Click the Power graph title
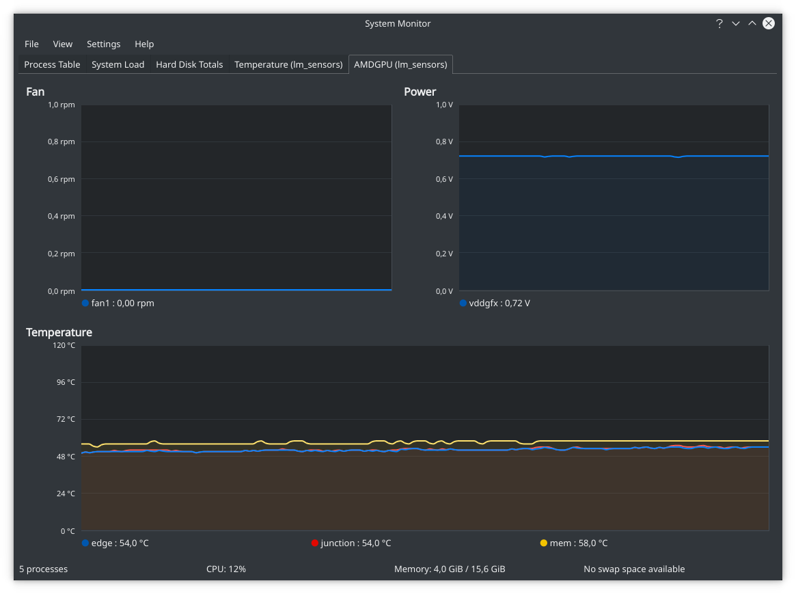 (420, 92)
